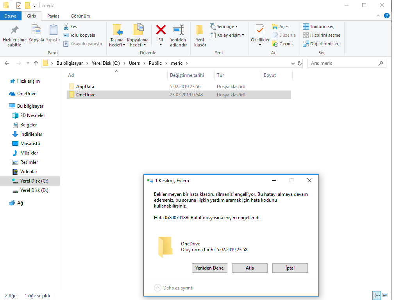Sort by the Tür column header
The height and width of the screenshot is (300, 395).
click(x=238, y=75)
